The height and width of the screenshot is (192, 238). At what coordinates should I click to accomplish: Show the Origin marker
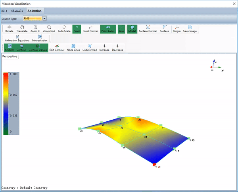click(177, 29)
